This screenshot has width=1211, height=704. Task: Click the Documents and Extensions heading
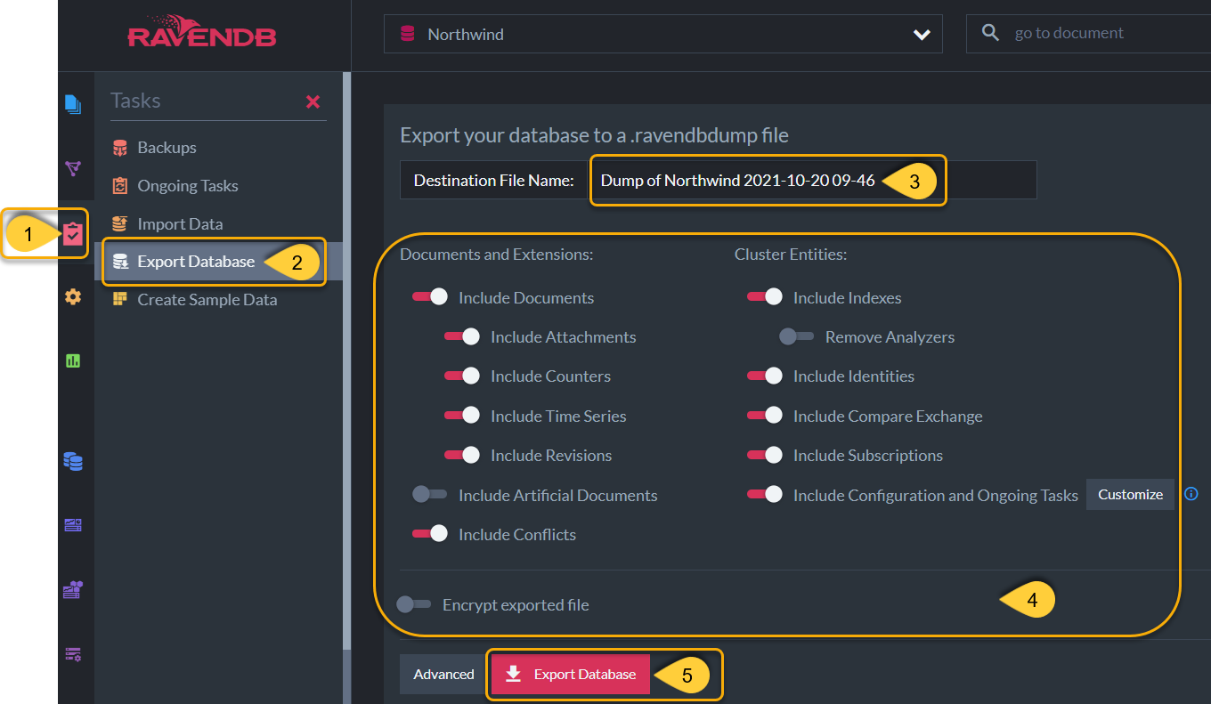[496, 255]
